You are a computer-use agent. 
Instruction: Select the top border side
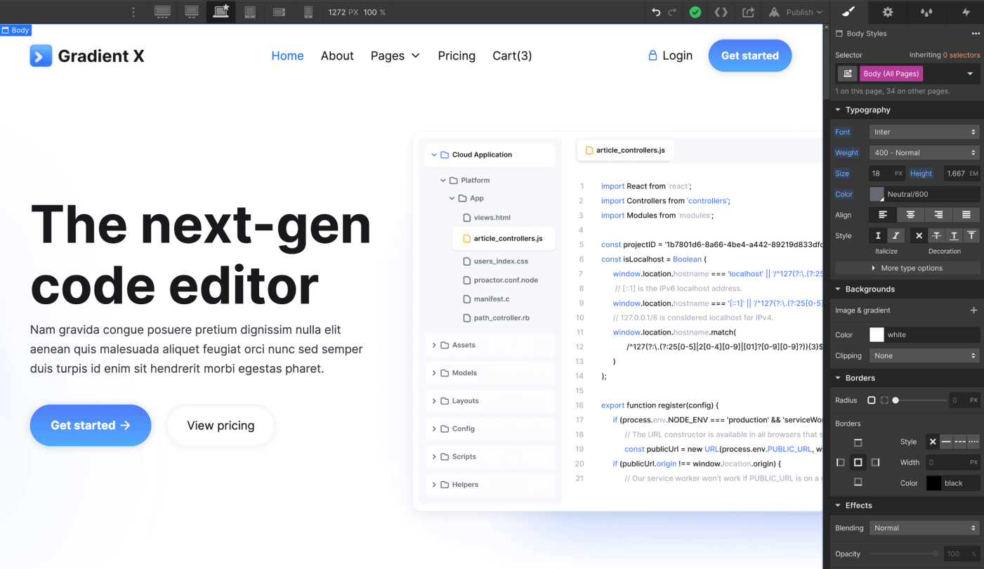click(x=858, y=443)
